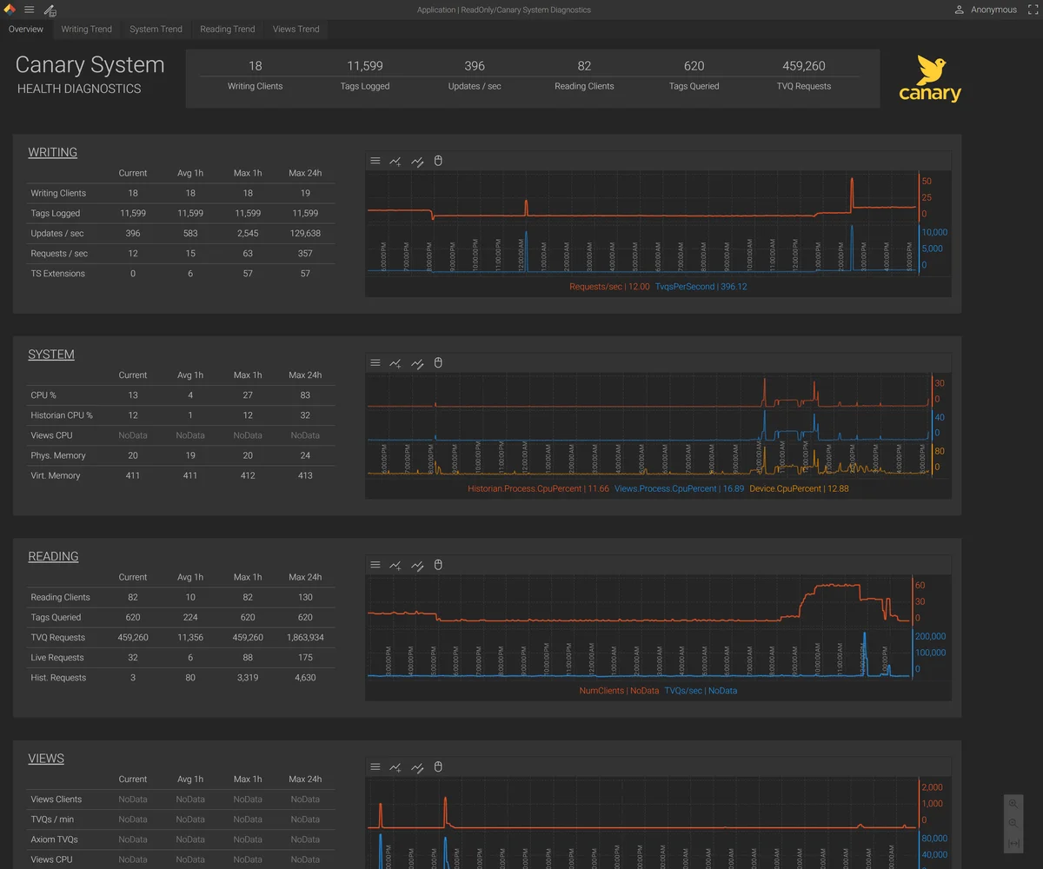Screen dimensions: 1043x869
Task: Click the TVQ Requests summary value 459,260
Action: click(x=803, y=66)
